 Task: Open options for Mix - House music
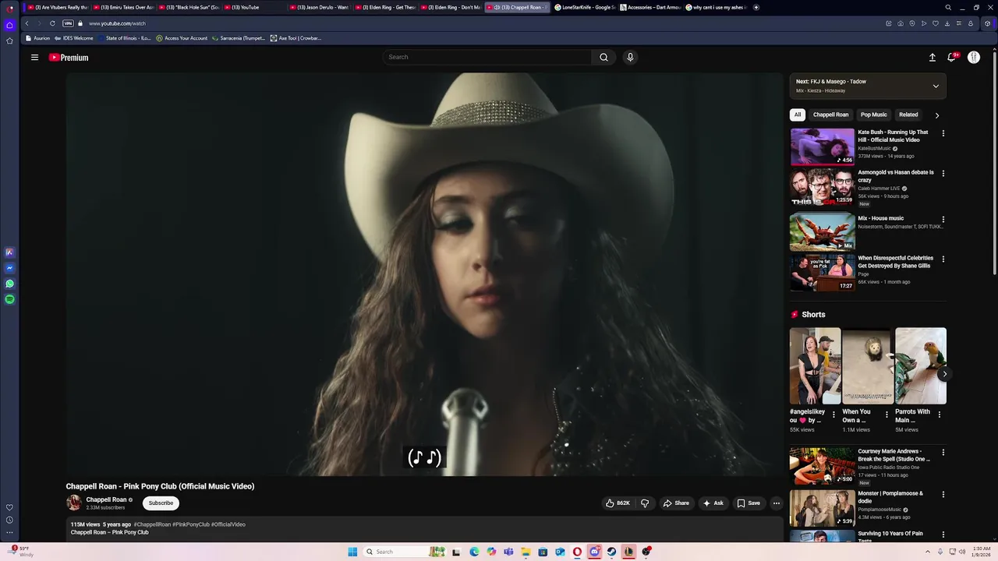943,220
